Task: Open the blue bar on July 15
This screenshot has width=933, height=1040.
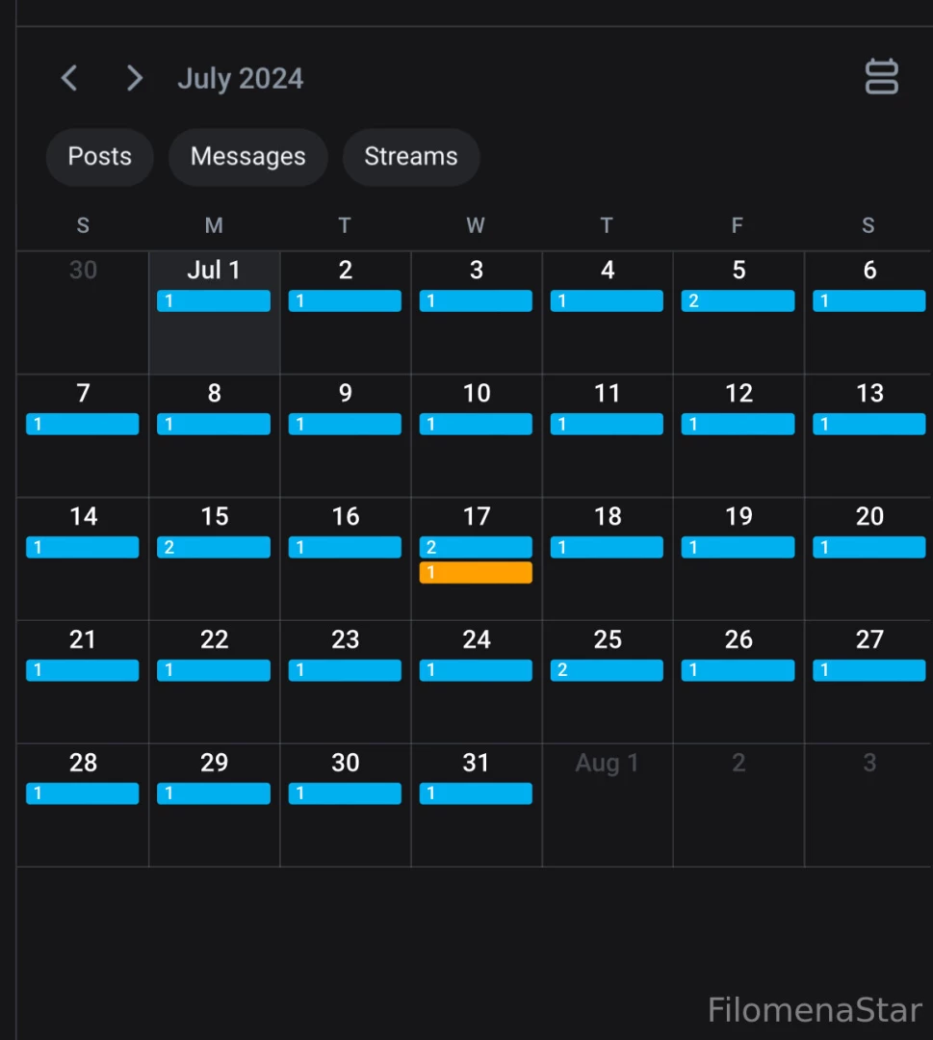Action: coord(214,548)
